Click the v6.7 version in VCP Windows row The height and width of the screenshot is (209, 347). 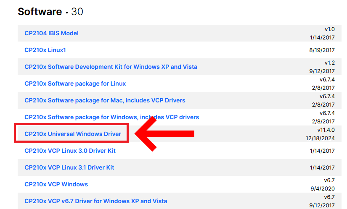[329, 180]
